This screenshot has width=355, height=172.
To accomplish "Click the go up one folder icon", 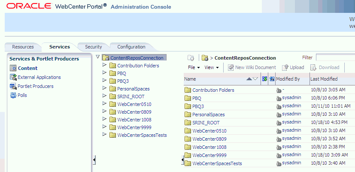I will 191,58.
